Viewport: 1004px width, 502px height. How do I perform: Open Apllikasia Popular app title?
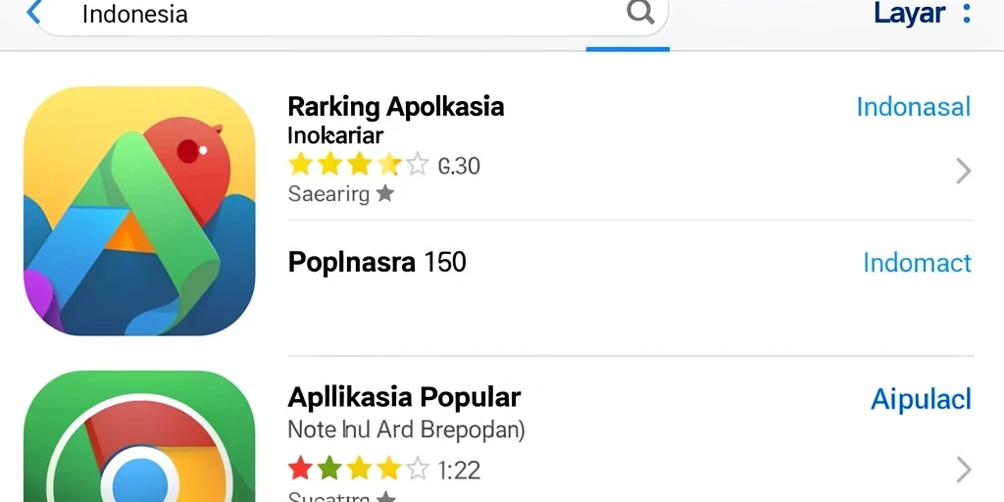point(404,398)
